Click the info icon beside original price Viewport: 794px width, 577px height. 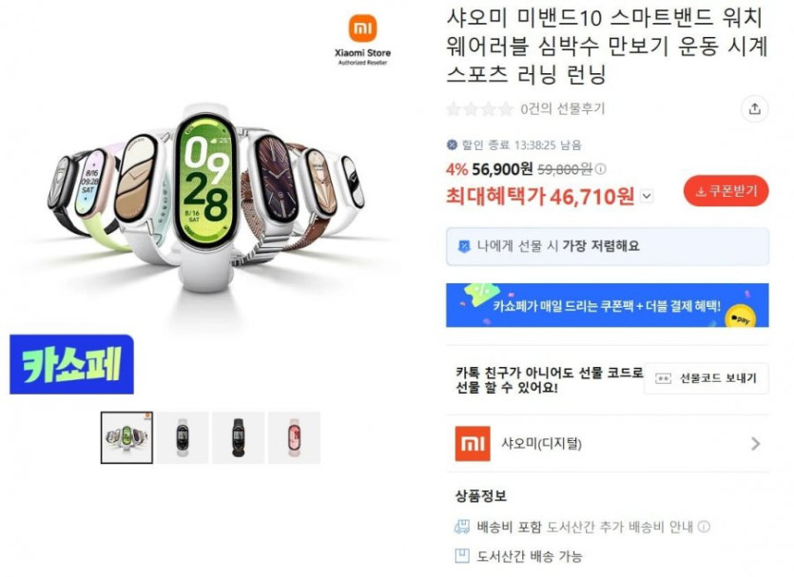click(x=601, y=169)
